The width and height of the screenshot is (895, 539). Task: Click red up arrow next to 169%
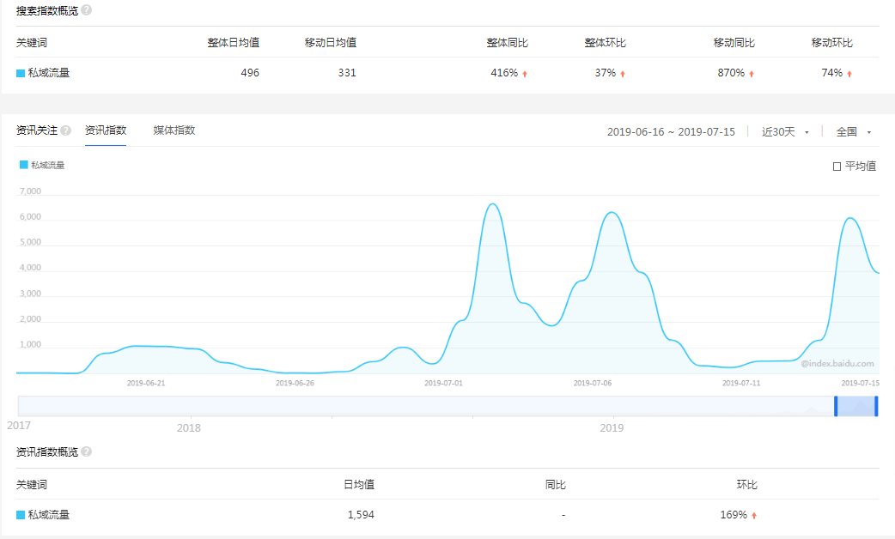point(754,516)
